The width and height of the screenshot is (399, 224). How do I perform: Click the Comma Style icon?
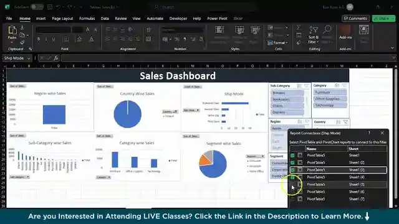pyautogui.click(x=185, y=39)
